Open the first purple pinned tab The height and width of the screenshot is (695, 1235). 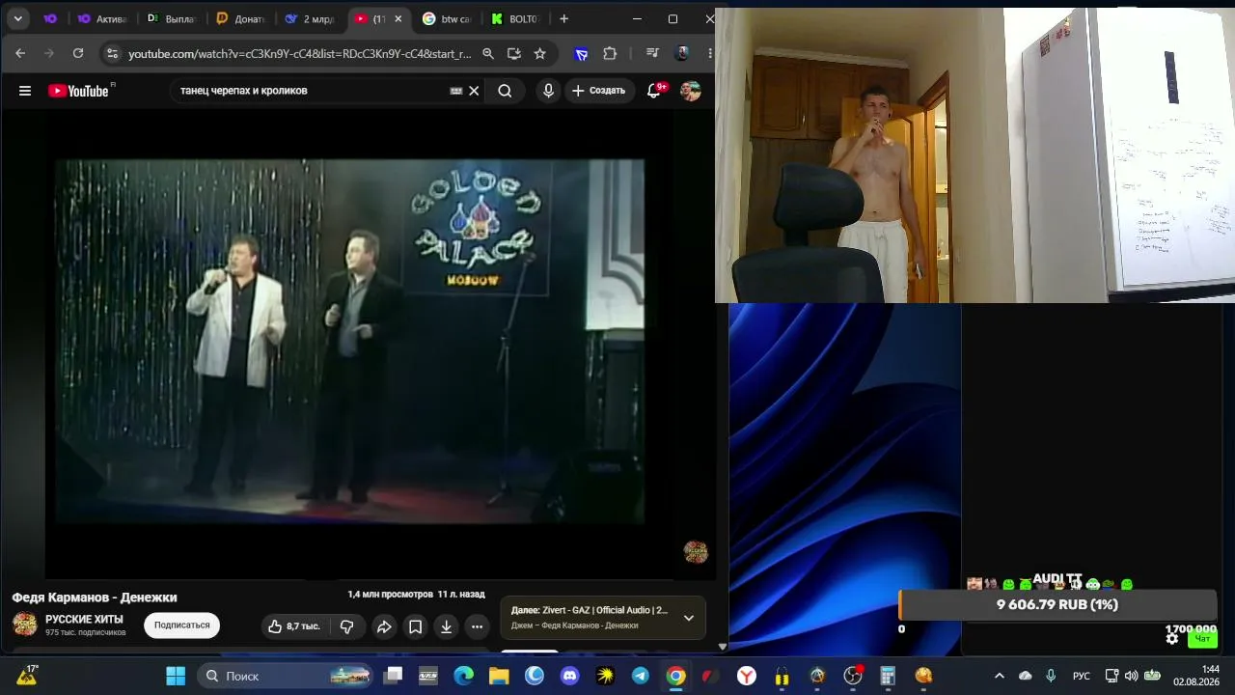point(50,19)
